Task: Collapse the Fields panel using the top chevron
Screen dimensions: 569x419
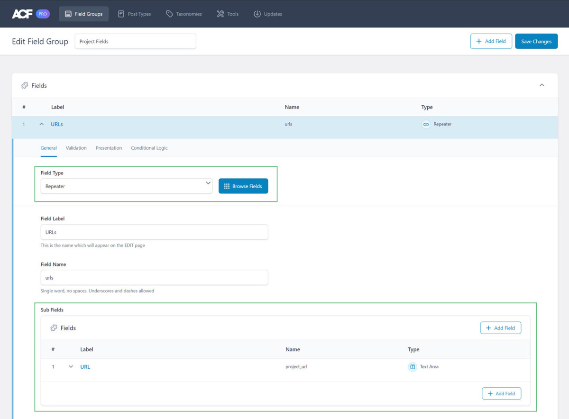Action: tap(541, 85)
